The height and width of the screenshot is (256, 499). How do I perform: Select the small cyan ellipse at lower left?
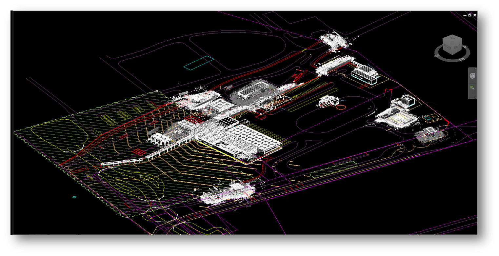click(x=74, y=197)
